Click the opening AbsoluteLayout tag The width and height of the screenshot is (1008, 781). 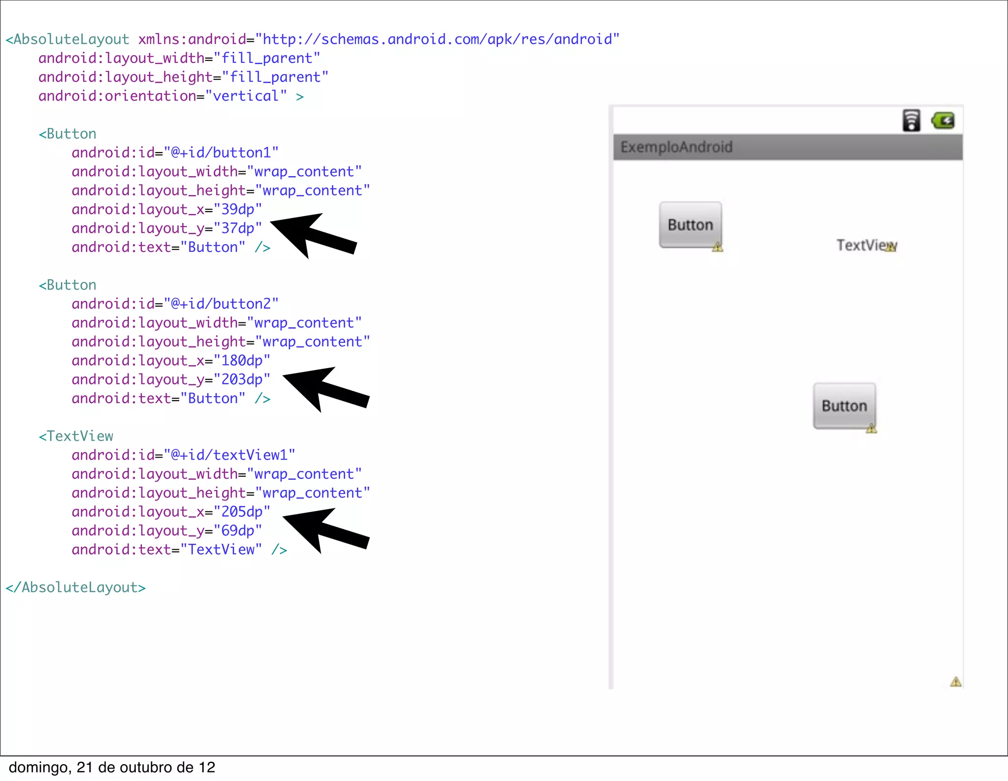coord(67,39)
